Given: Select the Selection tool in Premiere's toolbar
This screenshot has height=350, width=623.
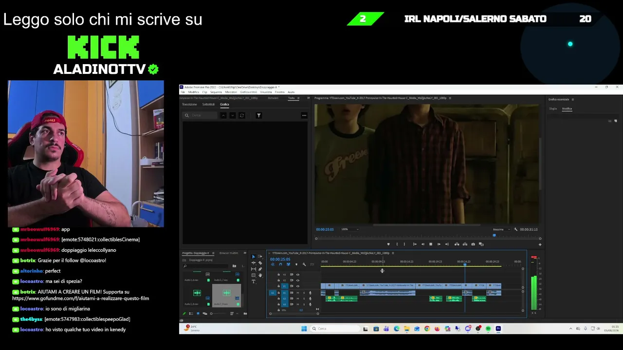Looking at the screenshot, I should [x=253, y=257].
